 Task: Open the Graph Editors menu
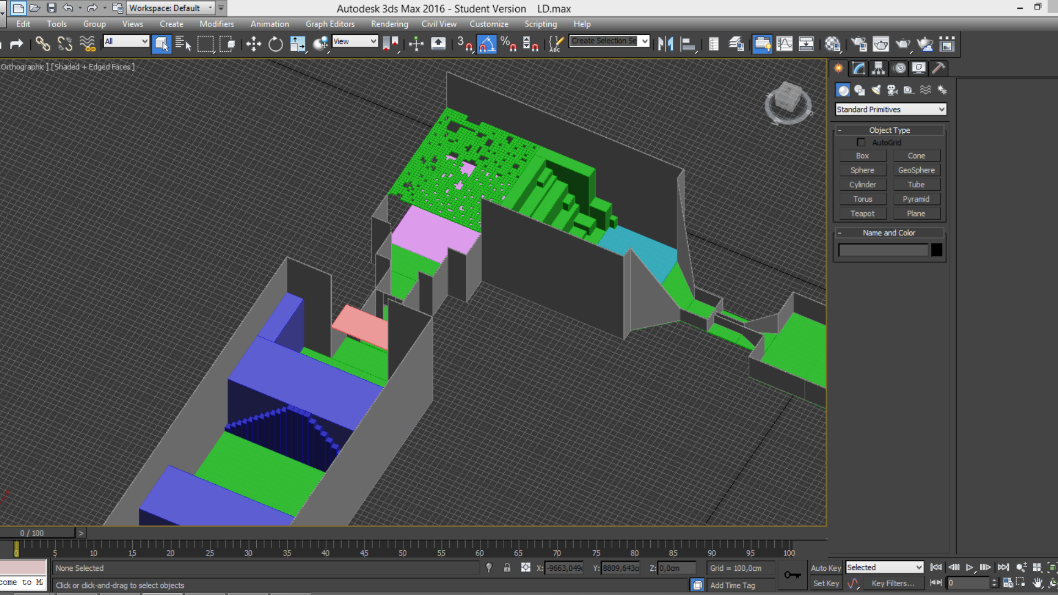pyautogui.click(x=330, y=24)
